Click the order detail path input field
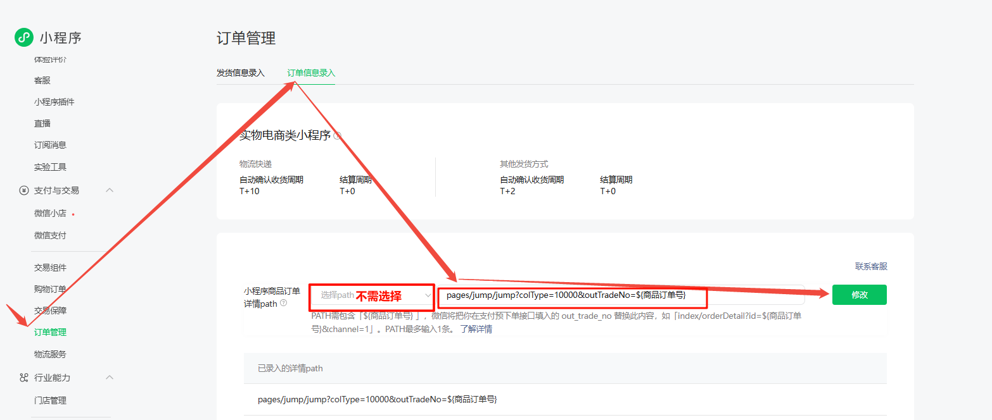Image resolution: width=992 pixels, height=420 pixels. [621, 295]
